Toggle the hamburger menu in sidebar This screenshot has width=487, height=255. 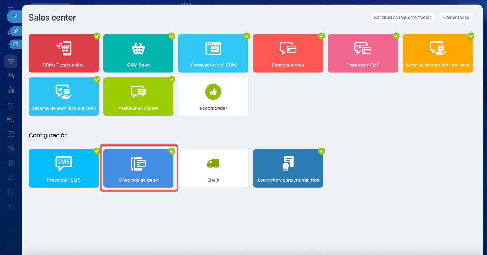(11, 8)
